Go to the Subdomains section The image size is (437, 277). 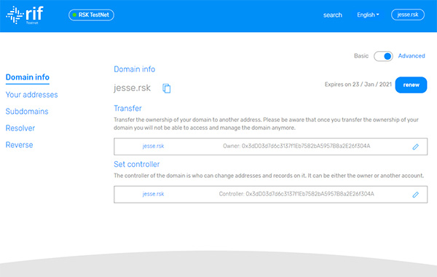click(x=27, y=112)
